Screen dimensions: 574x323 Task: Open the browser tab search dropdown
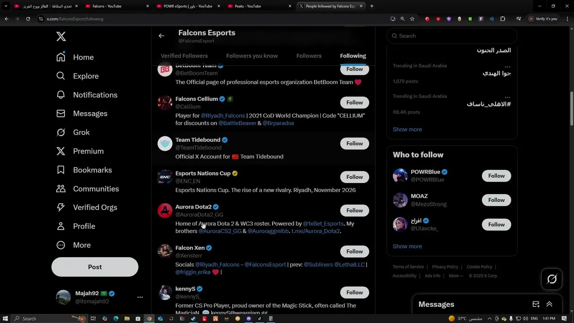tap(6, 6)
